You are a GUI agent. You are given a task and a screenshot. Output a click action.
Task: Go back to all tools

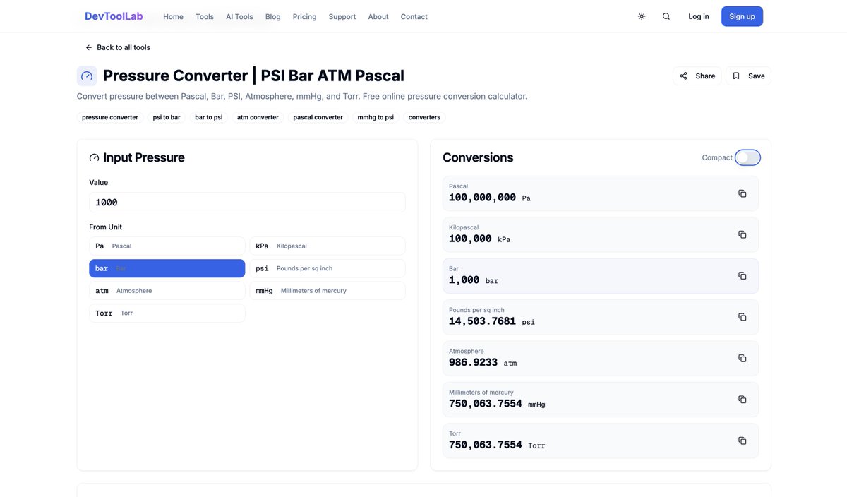pyautogui.click(x=118, y=47)
